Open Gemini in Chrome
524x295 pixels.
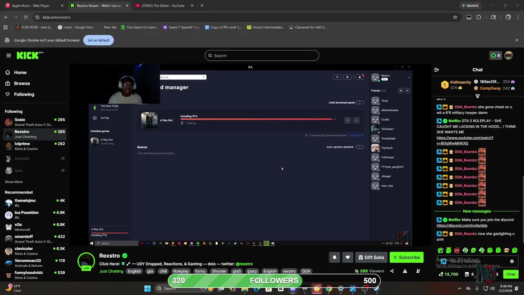coord(470,6)
